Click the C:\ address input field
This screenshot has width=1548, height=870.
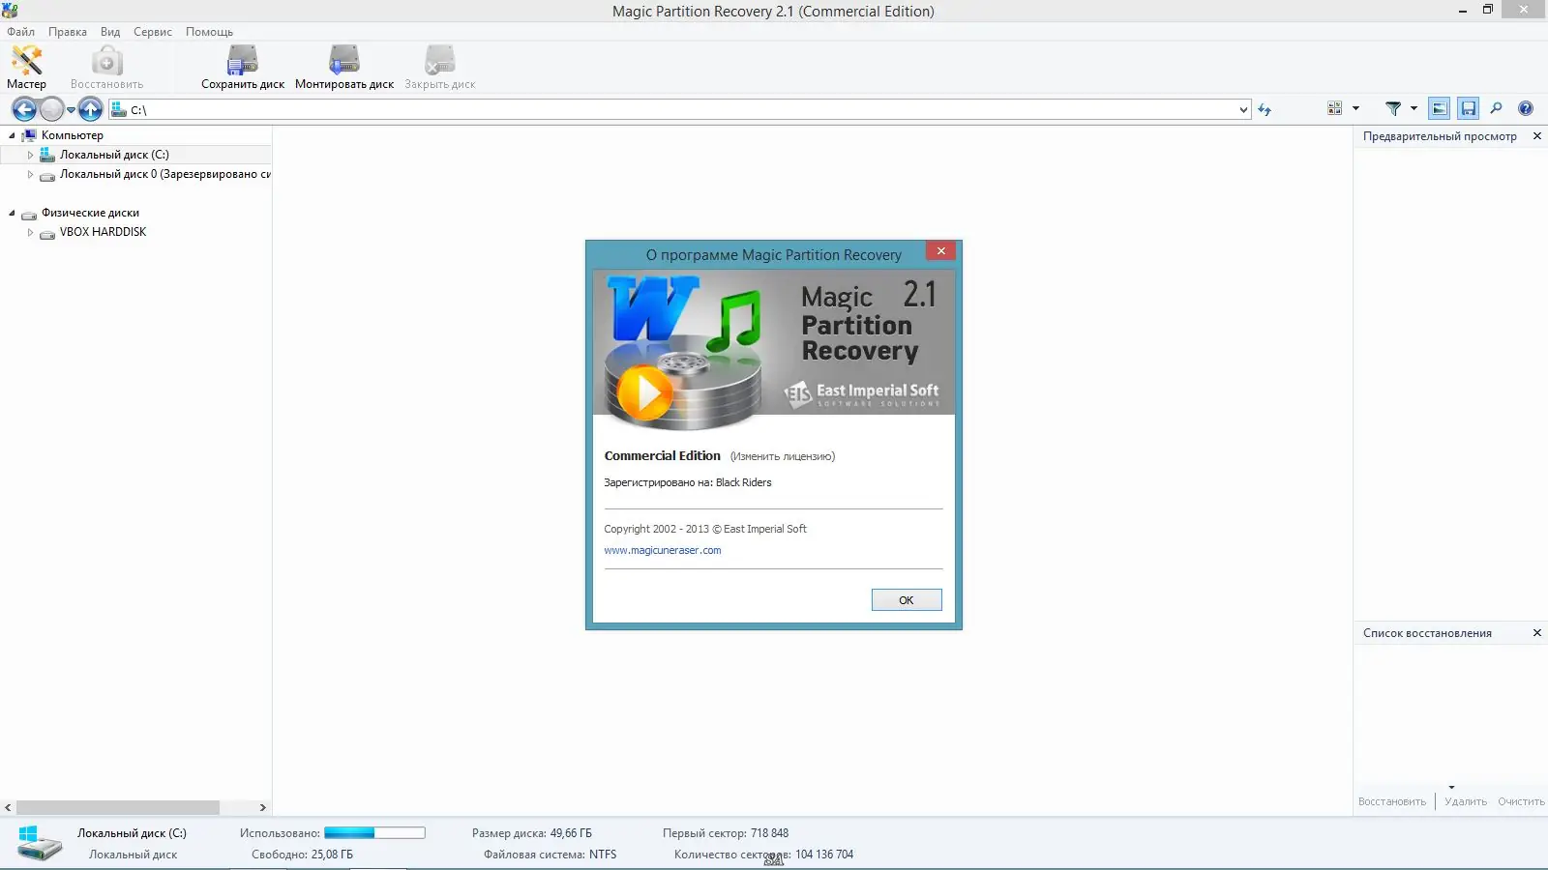point(680,109)
